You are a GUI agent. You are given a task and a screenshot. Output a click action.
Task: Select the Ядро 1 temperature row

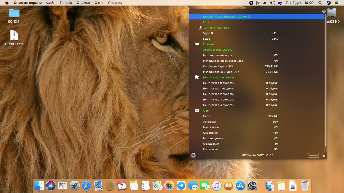coord(257,39)
